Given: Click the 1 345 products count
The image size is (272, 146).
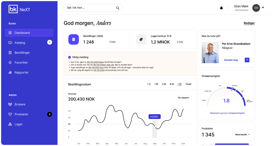Looking at the screenshot, I should (x=208, y=135).
